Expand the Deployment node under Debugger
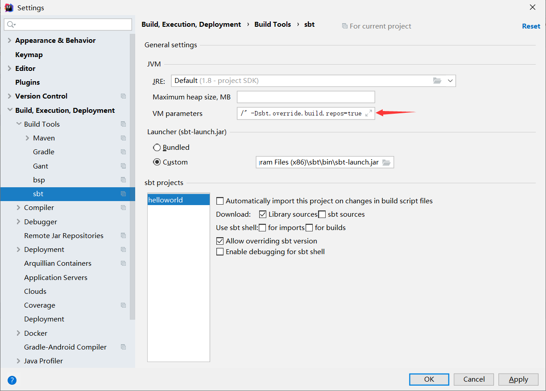546x391 pixels. (18, 250)
